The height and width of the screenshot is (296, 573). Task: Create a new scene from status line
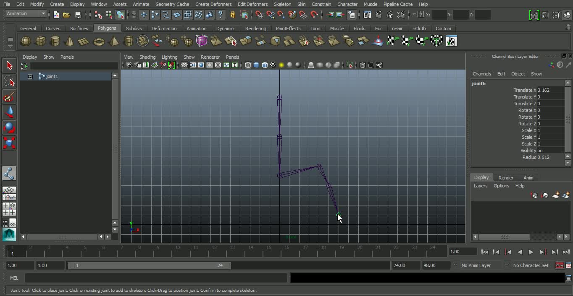pyautogui.click(x=56, y=15)
